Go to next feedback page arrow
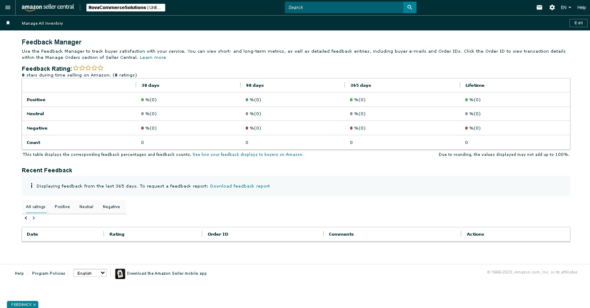Image resolution: width=590 pixels, height=308 pixels. (x=34, y=218)
